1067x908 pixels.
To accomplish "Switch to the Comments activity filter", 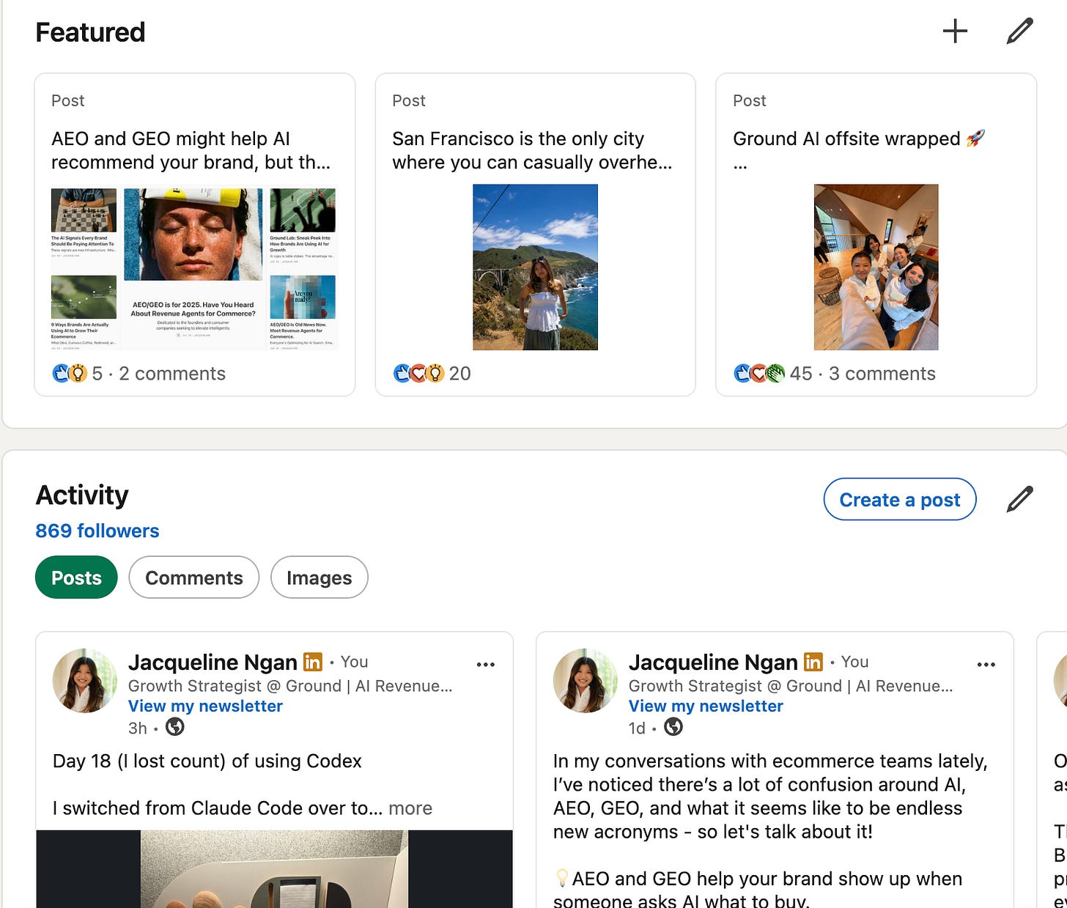I will [194, 577].
